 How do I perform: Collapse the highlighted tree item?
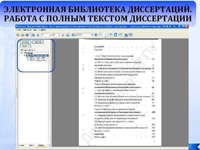[25, 56]
